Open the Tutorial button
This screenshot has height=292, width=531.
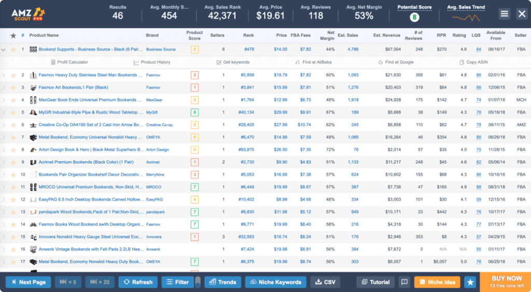[376, 282]
